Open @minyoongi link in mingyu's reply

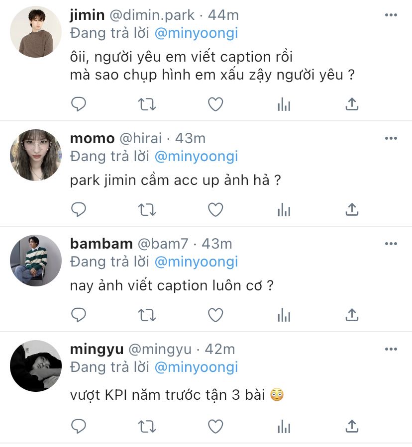click(x=197, y=367)
